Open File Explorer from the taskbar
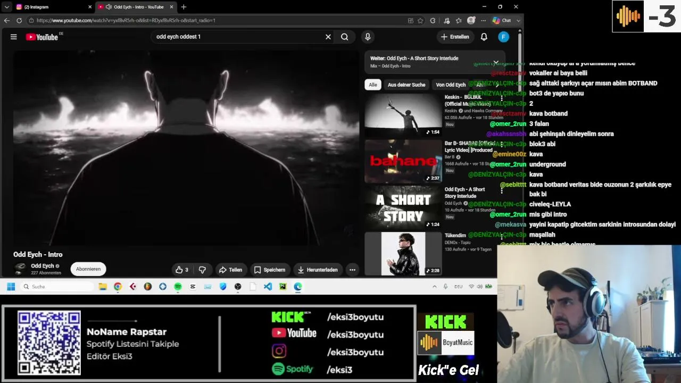The image size is (681, 383). tap(103, 287)
